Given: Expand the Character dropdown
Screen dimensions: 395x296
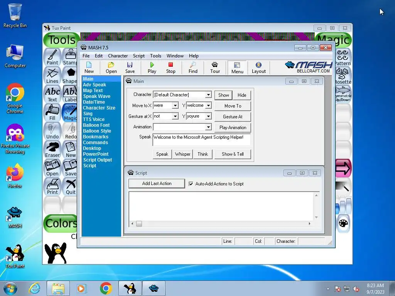Looking at the screenshot, I should (208, 95).
